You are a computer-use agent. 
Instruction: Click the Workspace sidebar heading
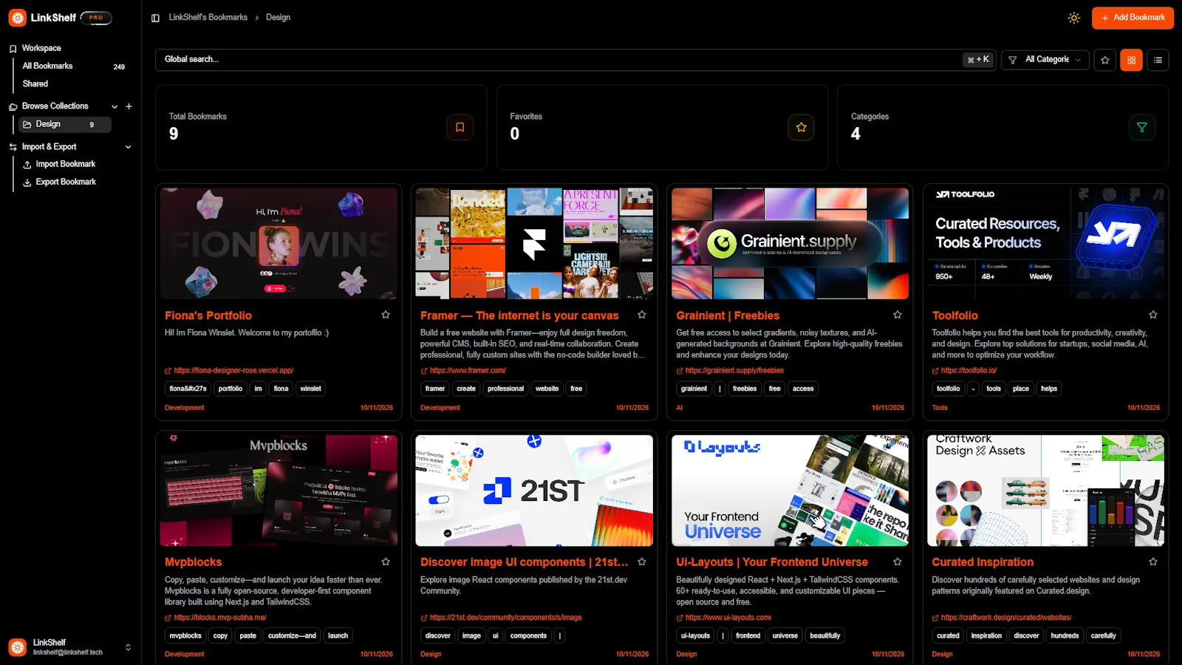coord(41,48)
